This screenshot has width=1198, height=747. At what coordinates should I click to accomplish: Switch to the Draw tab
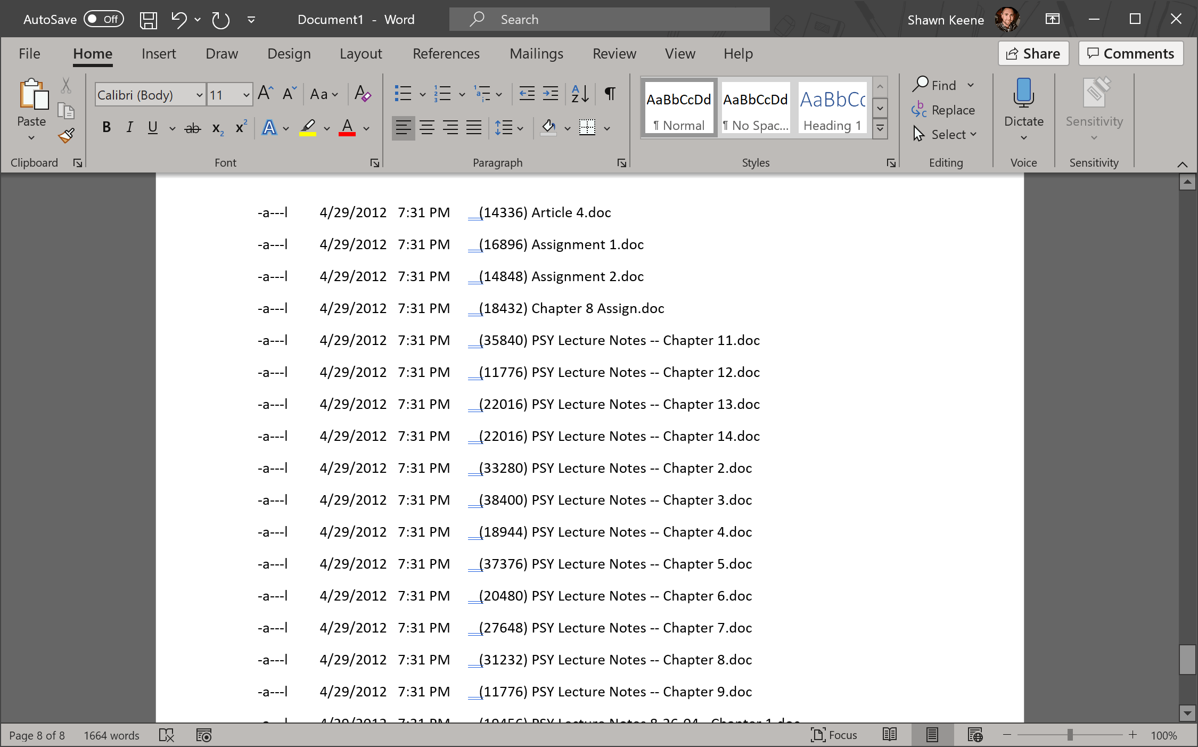(221, 54)
